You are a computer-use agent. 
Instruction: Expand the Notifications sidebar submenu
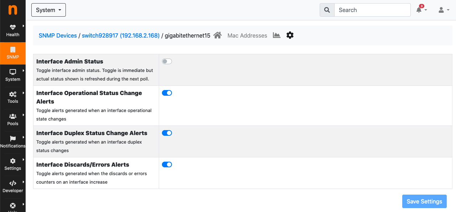13,142
